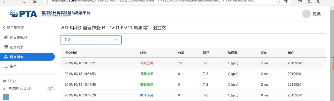The image size is (334, 101).
Task: Click the page title 2019年秋C语言作业04 heading
Action: pos(113,28)
